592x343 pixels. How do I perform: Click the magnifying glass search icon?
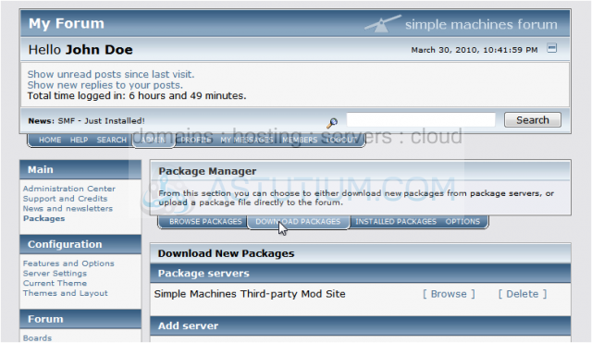click(332, 123)
